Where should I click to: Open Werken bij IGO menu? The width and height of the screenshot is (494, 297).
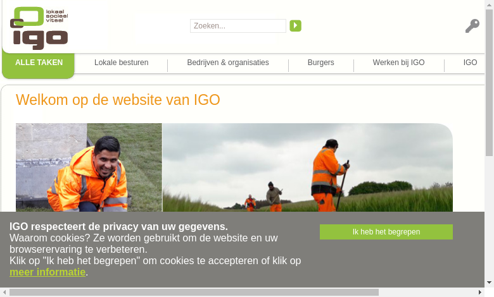[398, 63]
